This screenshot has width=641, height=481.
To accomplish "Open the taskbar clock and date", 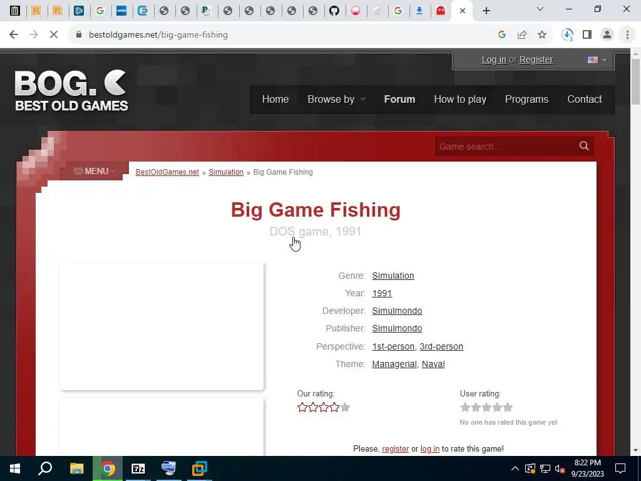I will pos(587,468).
